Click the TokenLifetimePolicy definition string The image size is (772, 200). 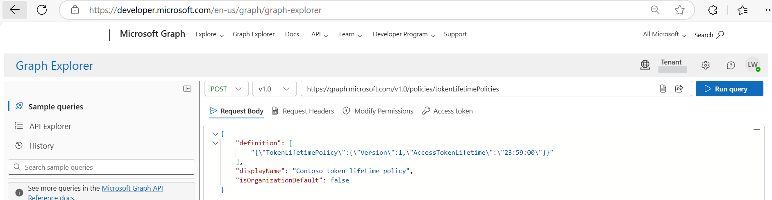tap(402, 153)
